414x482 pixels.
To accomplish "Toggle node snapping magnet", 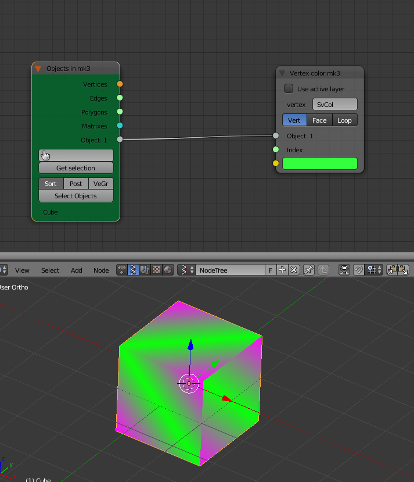I will coord(358,270).
